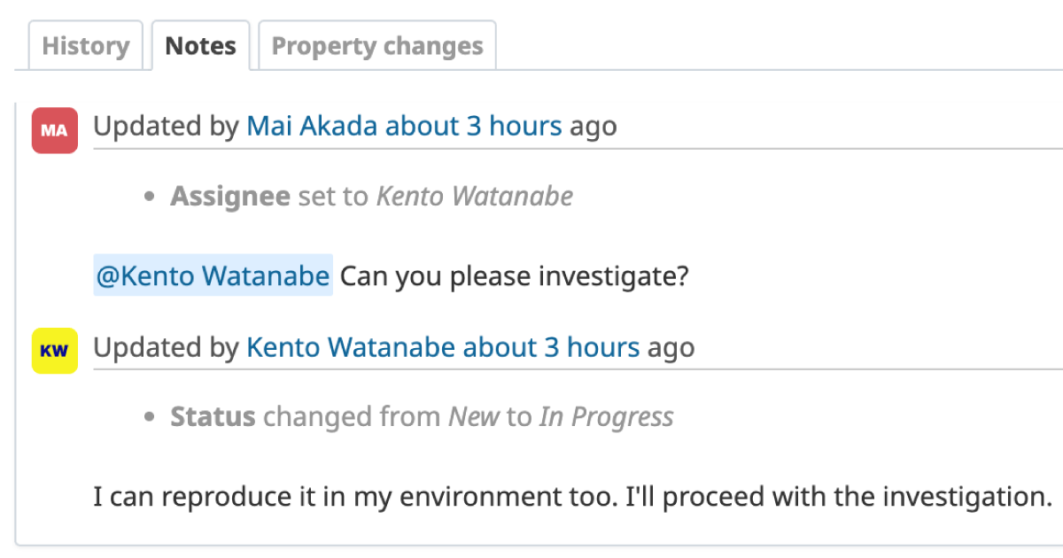Viewport: 1063px width, 558px height.
Task: Click the italic New status value
Action: point(474,416)
